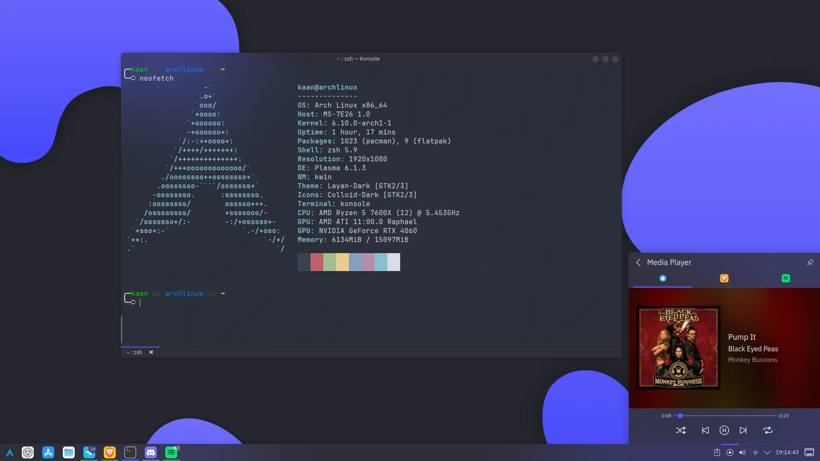The height and width of the screenshot is (461, 820).
Task: Open the Wi-Fi network tray icon
Action: pos(755,452)
